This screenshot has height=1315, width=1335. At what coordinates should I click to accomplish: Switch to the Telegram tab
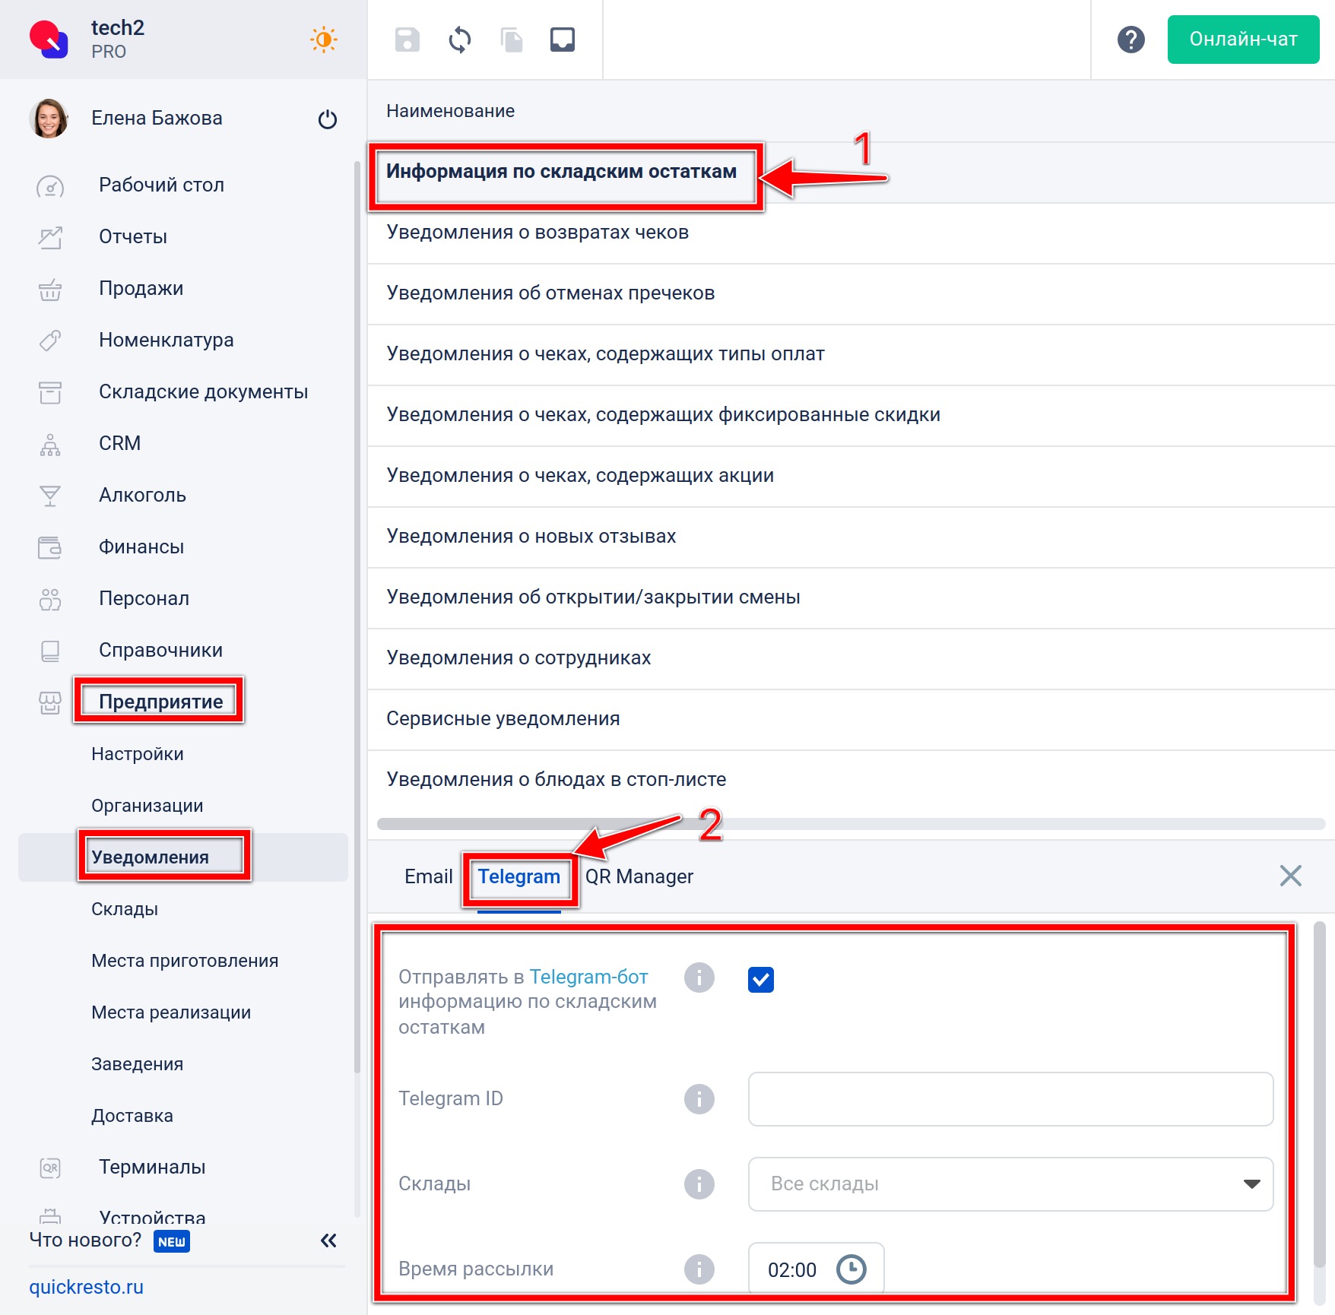(x=519, y=876)
